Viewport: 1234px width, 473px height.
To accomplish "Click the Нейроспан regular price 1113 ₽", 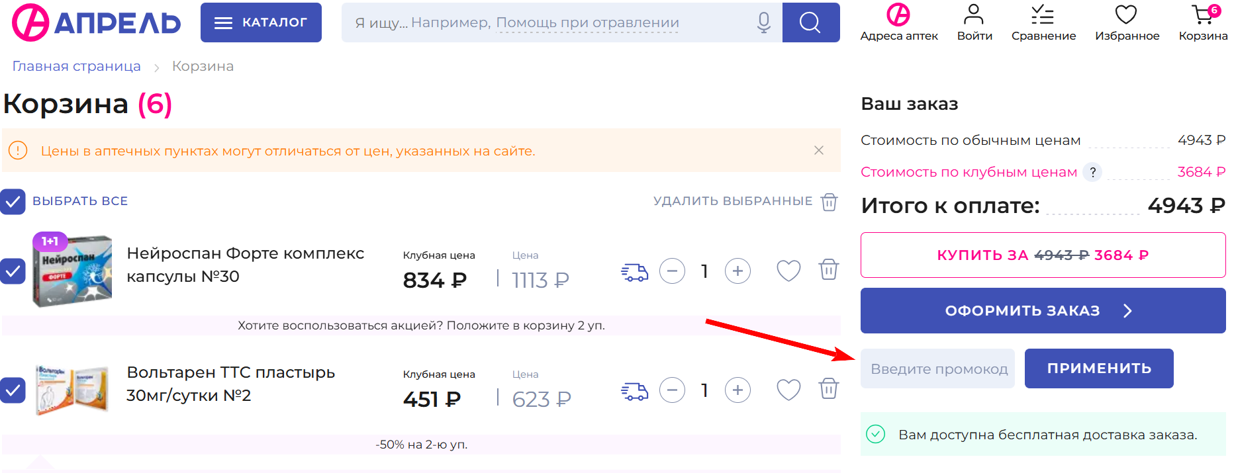I will 540,280.
